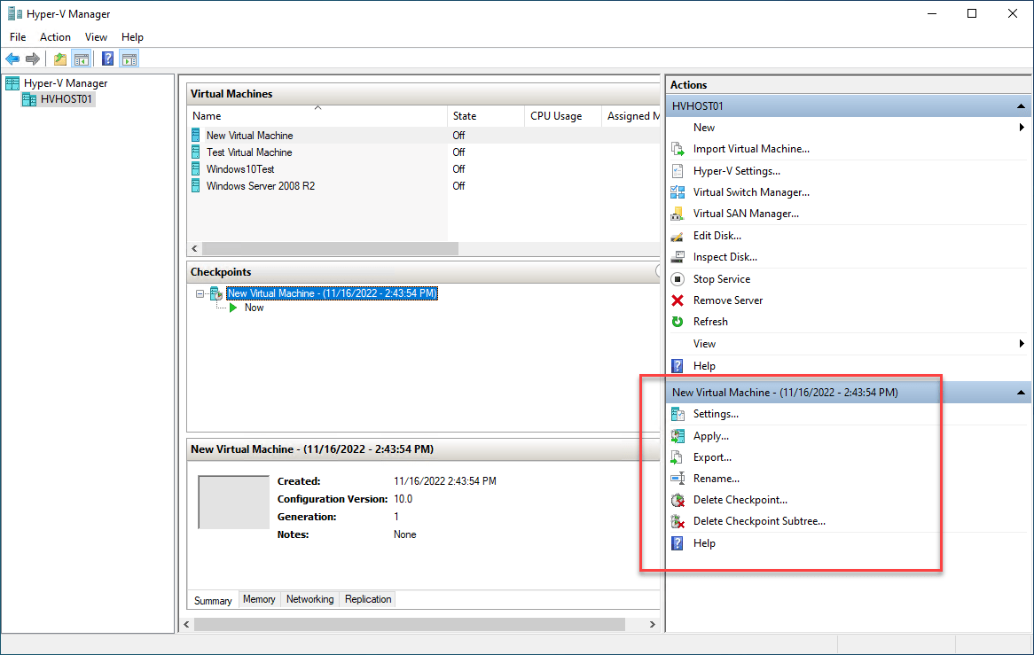Click the Stop Service icon
The image size is (1034, 655).
[678, 279]
